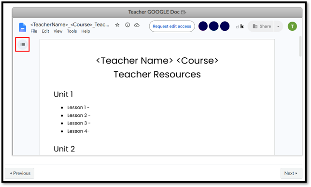This screenshot has height=187, width=311.
Task: Open the document outline icon
Action: 23,44
